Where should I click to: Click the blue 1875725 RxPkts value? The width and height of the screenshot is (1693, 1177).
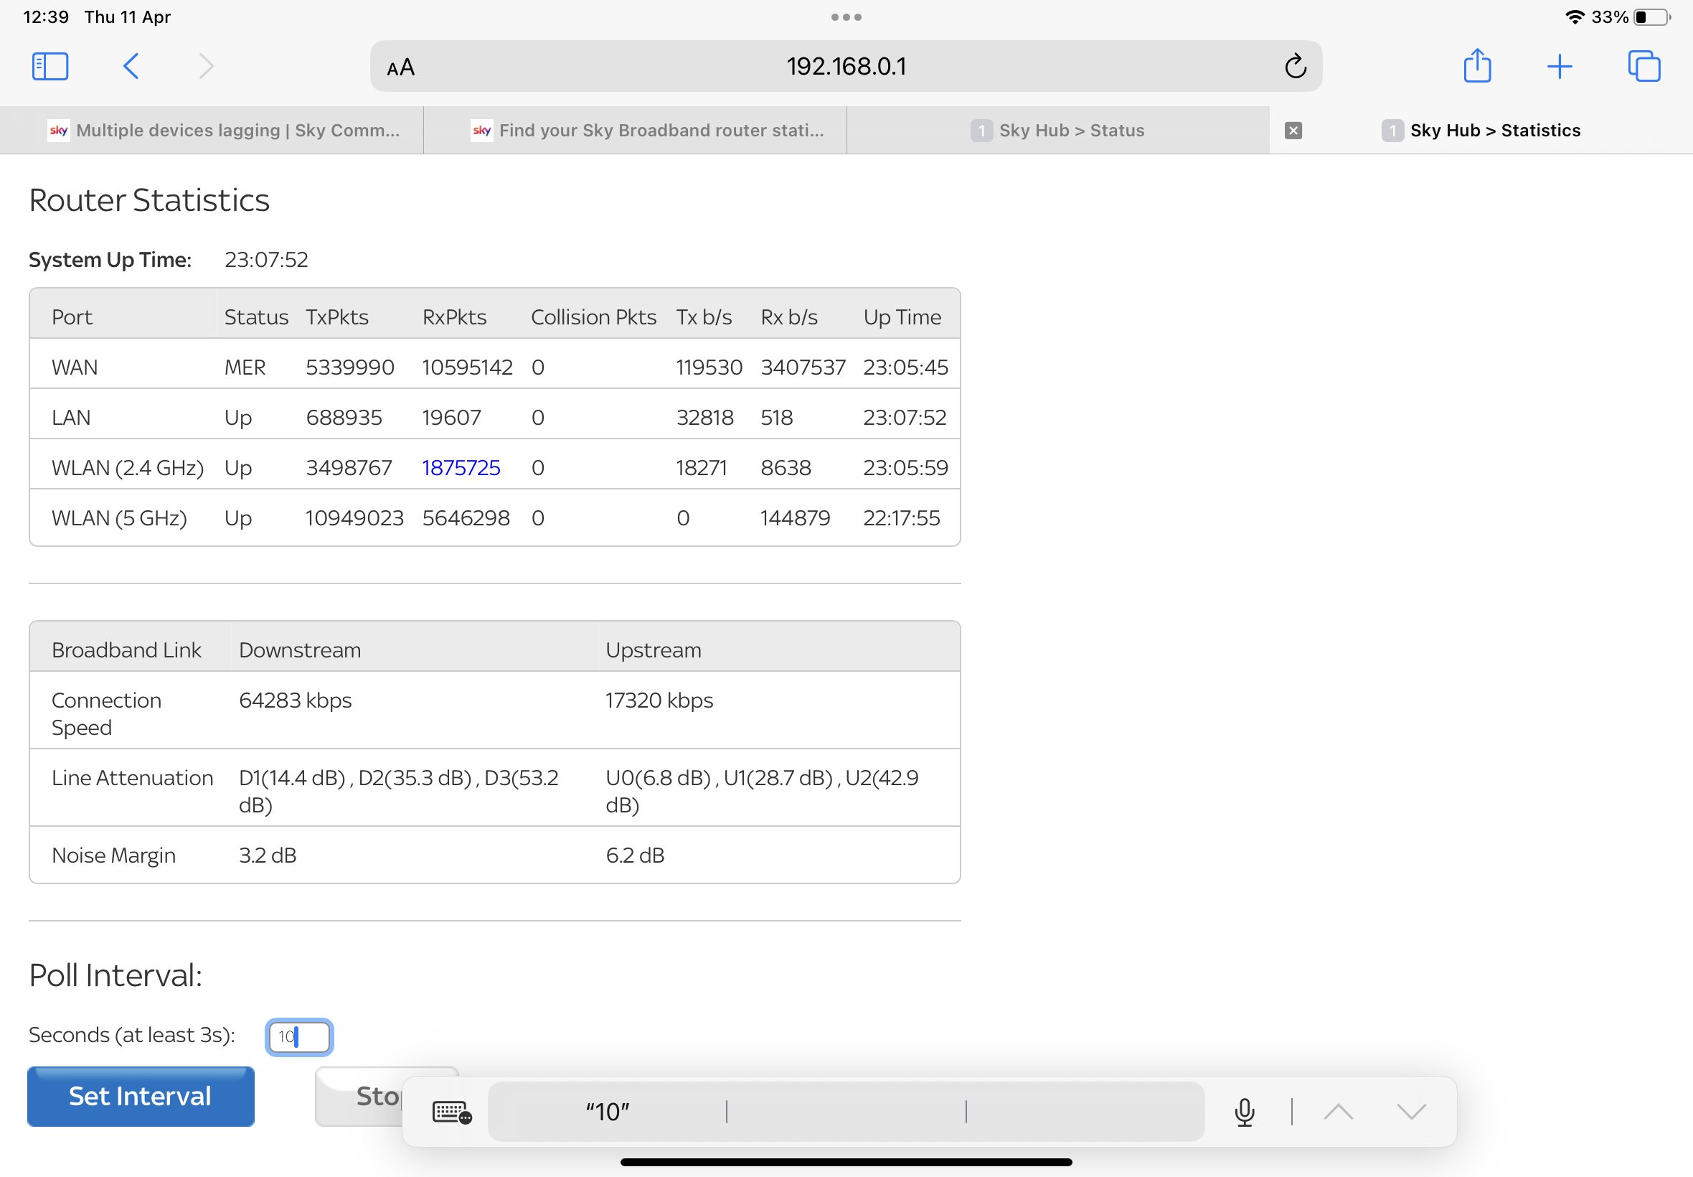pos(461,467)
